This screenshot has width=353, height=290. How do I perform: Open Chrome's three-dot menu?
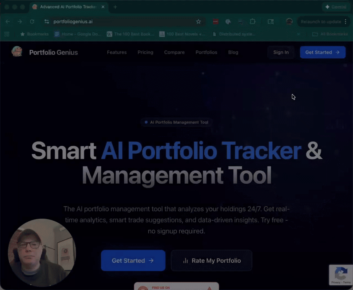(x=345, y=21)
